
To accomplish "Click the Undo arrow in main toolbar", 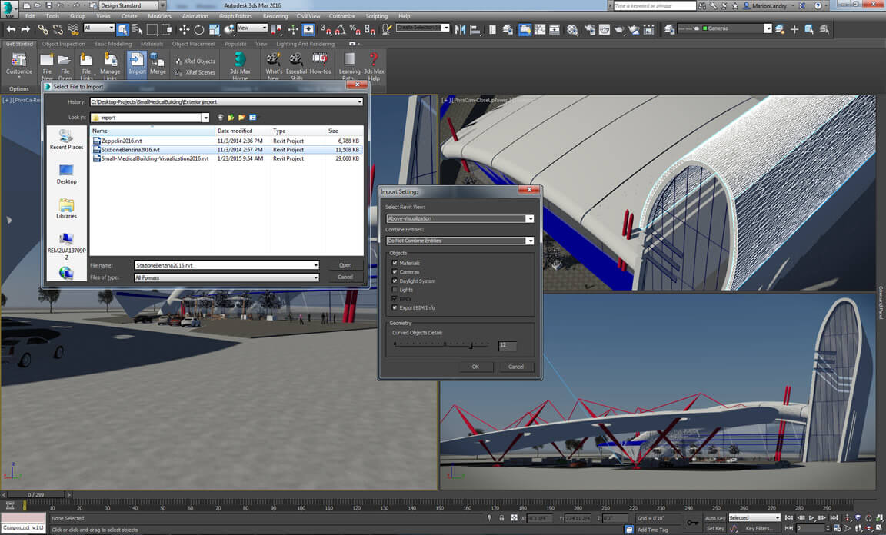I will tap(11, 29).
